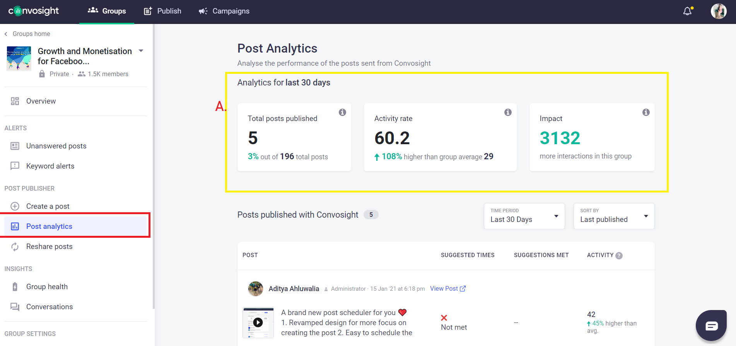The width and height of the screenshot is (736, 346).
Task: Click the notifications bell icon
Action: 687,11
